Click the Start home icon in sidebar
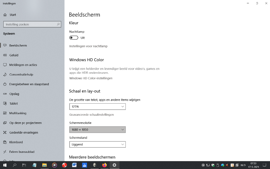Screen dimensions: 270x169 5,15
